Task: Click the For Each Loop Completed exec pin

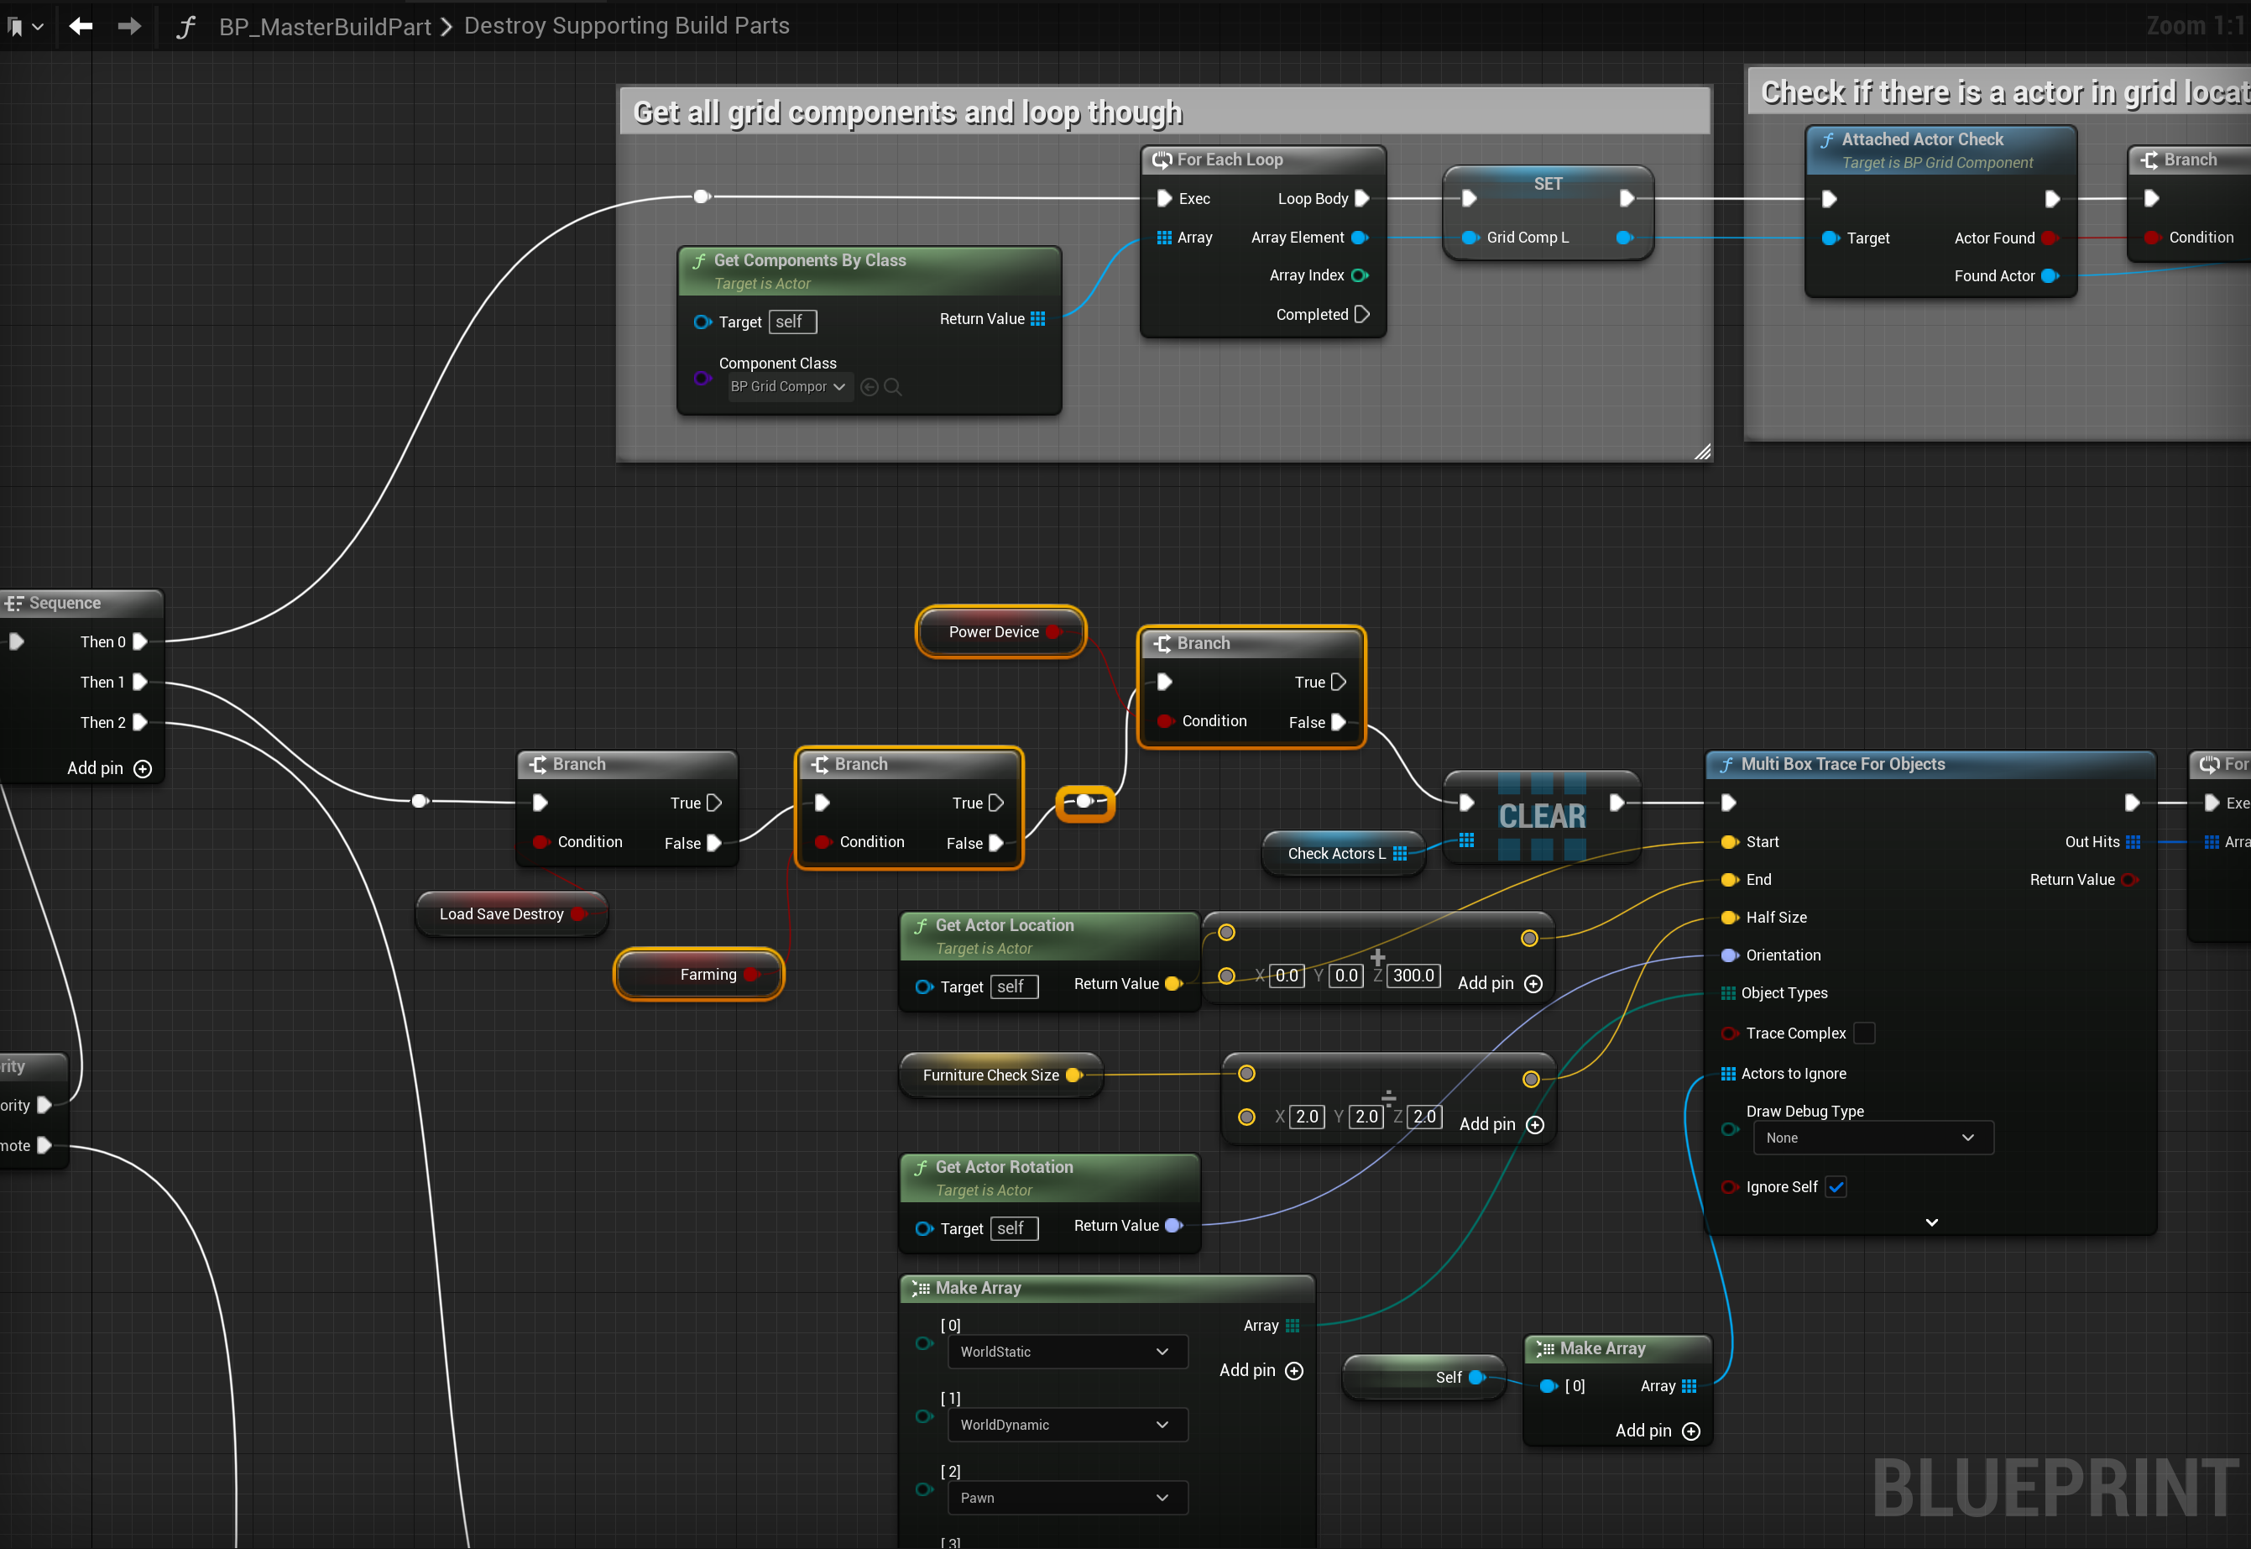Action: coord(1361,315)
